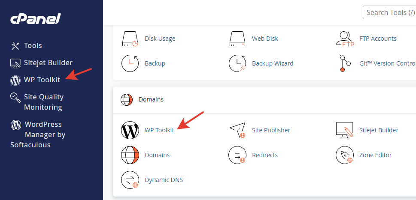This screenshot has width=416, height=200.
Task: Click the Disk Usage drive icon
Action: pyautogui.click(x=130, y=39)
